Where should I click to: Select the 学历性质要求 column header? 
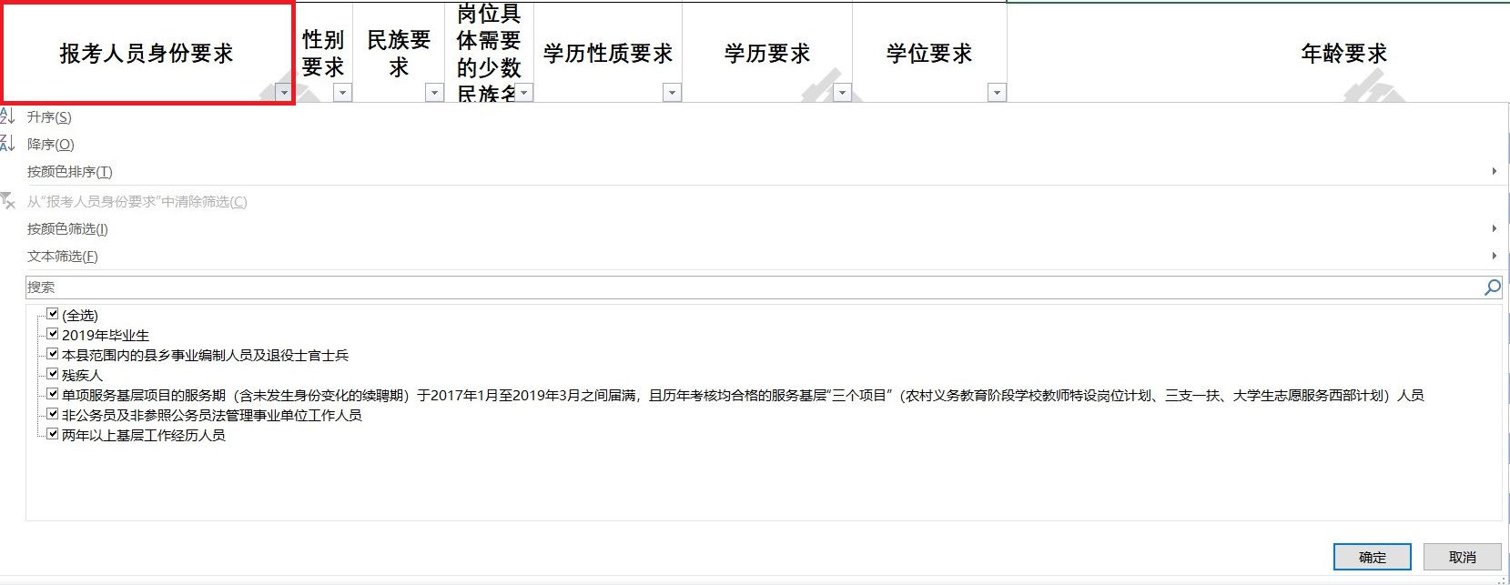click(608, 54)
